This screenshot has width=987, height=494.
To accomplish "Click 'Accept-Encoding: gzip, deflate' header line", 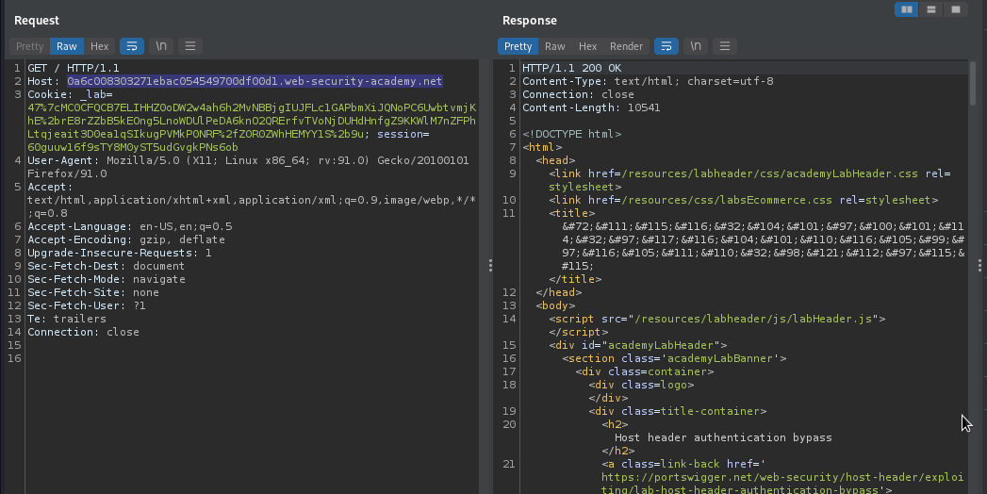I will point(126,239).
